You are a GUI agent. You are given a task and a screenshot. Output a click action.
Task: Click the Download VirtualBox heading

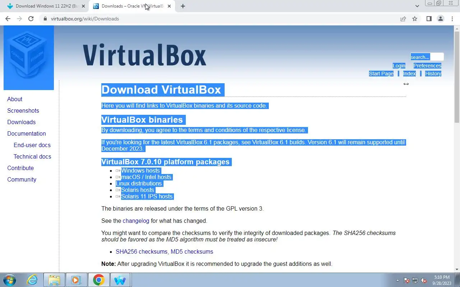(x=161, y=90)
